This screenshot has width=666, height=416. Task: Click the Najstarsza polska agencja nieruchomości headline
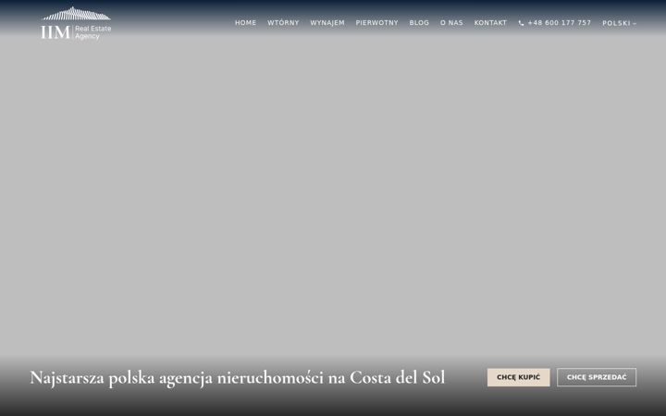point(238,378)
